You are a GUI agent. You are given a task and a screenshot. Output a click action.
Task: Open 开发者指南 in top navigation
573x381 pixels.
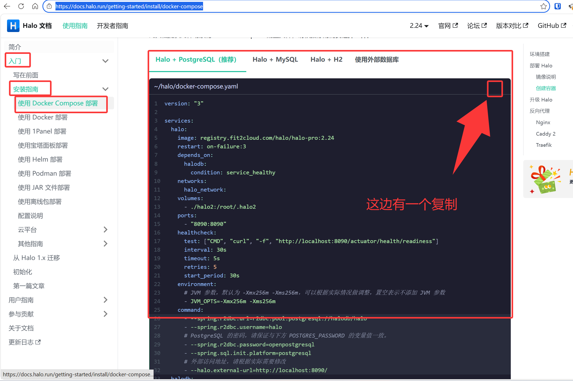tap(112, 26)
